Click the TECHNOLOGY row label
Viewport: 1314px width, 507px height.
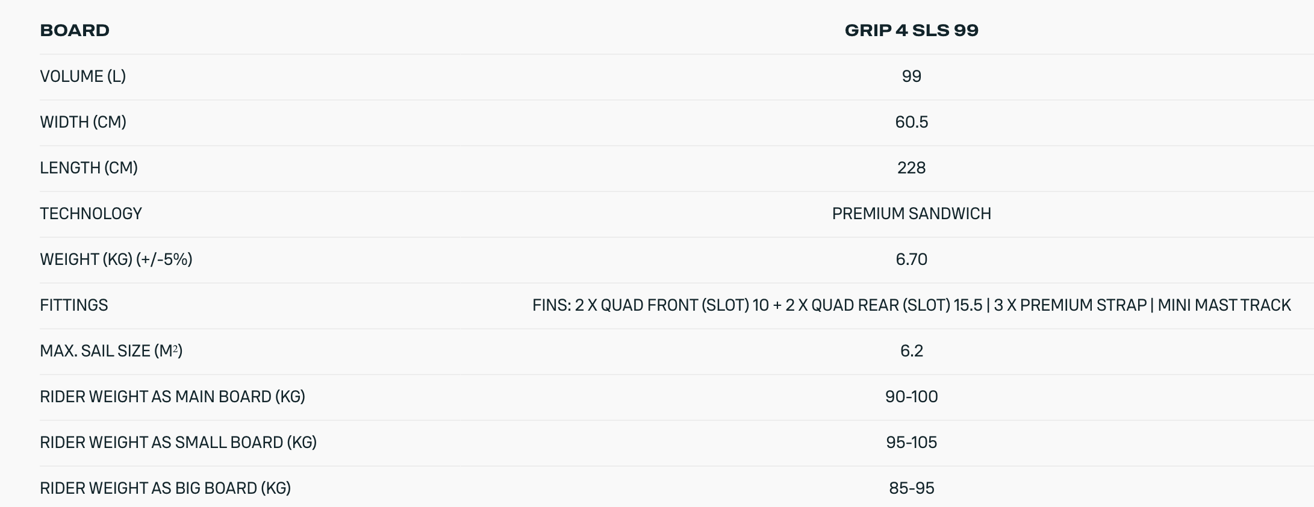[91, 214]
